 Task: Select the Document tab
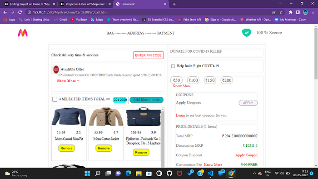point(141,4)
